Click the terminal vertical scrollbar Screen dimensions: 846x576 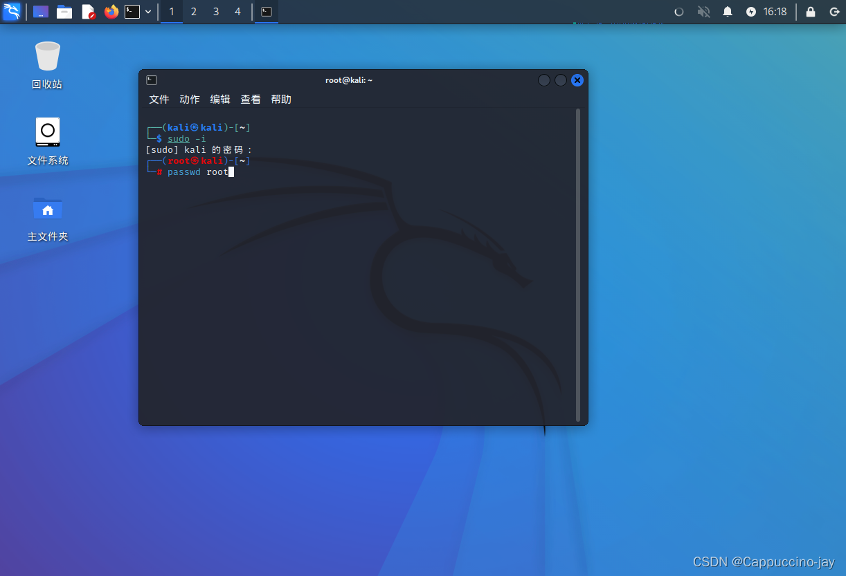(578, 265)
